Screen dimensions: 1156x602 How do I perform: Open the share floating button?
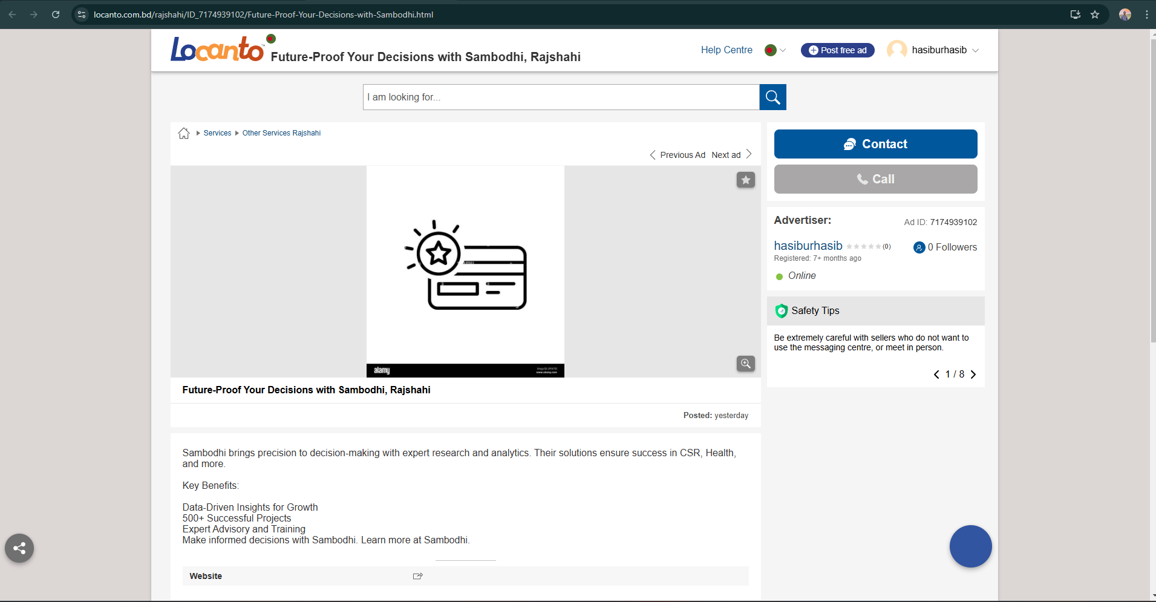click(19, 548)
